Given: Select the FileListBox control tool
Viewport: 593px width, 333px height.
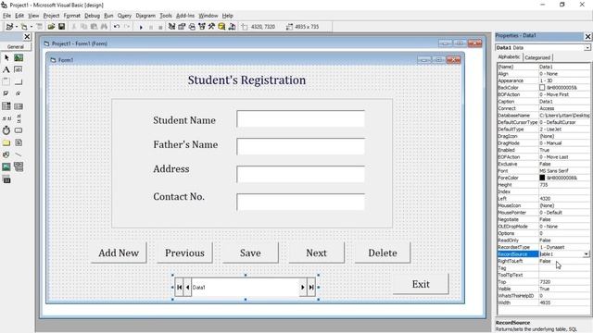Looking at the screenshot, I should pyautogui.click(x=19, y=142).
